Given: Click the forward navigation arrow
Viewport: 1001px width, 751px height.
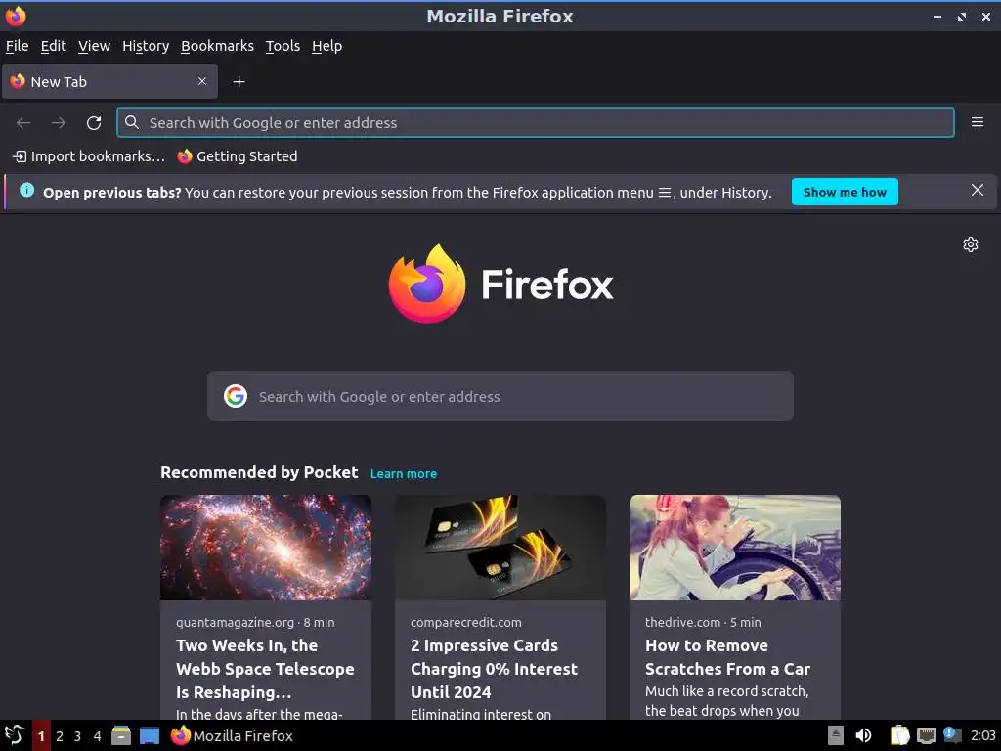Looking at the screenshot, I should [x=58, y=122].
